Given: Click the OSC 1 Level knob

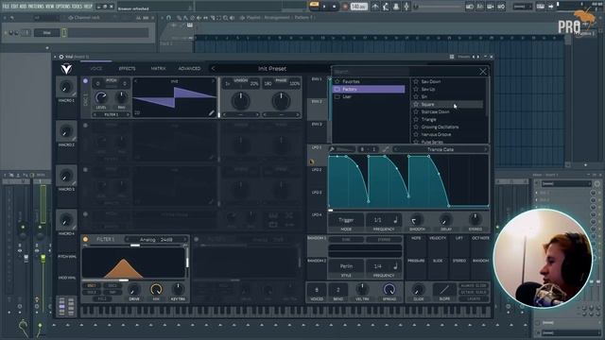Looking at the screenshot, I should (x=101, y=97).
